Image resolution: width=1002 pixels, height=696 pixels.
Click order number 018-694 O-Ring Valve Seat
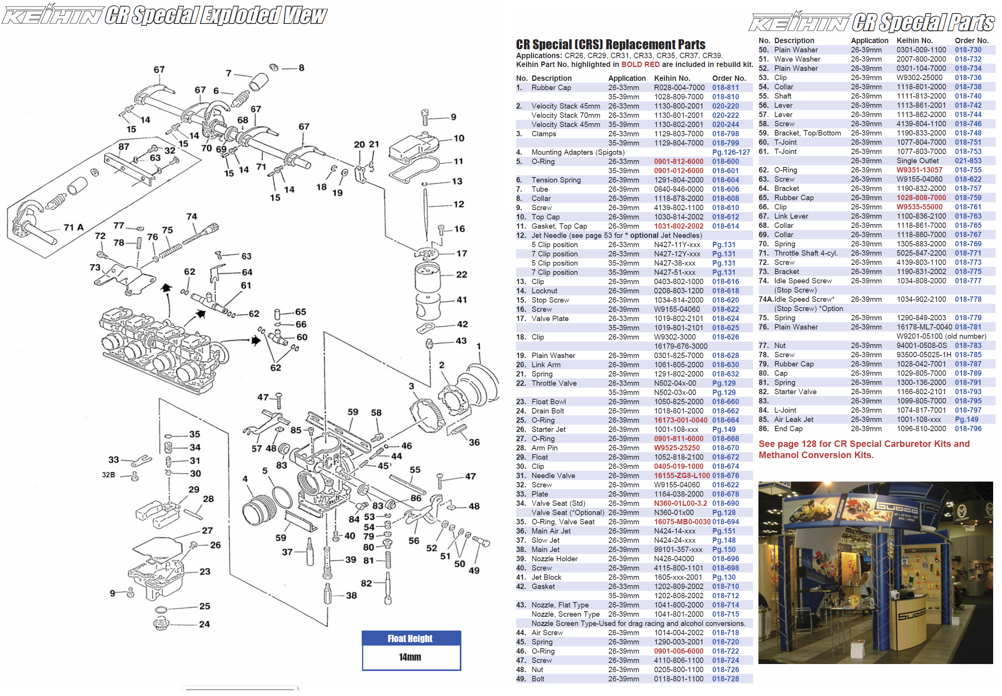click(725, 522)
